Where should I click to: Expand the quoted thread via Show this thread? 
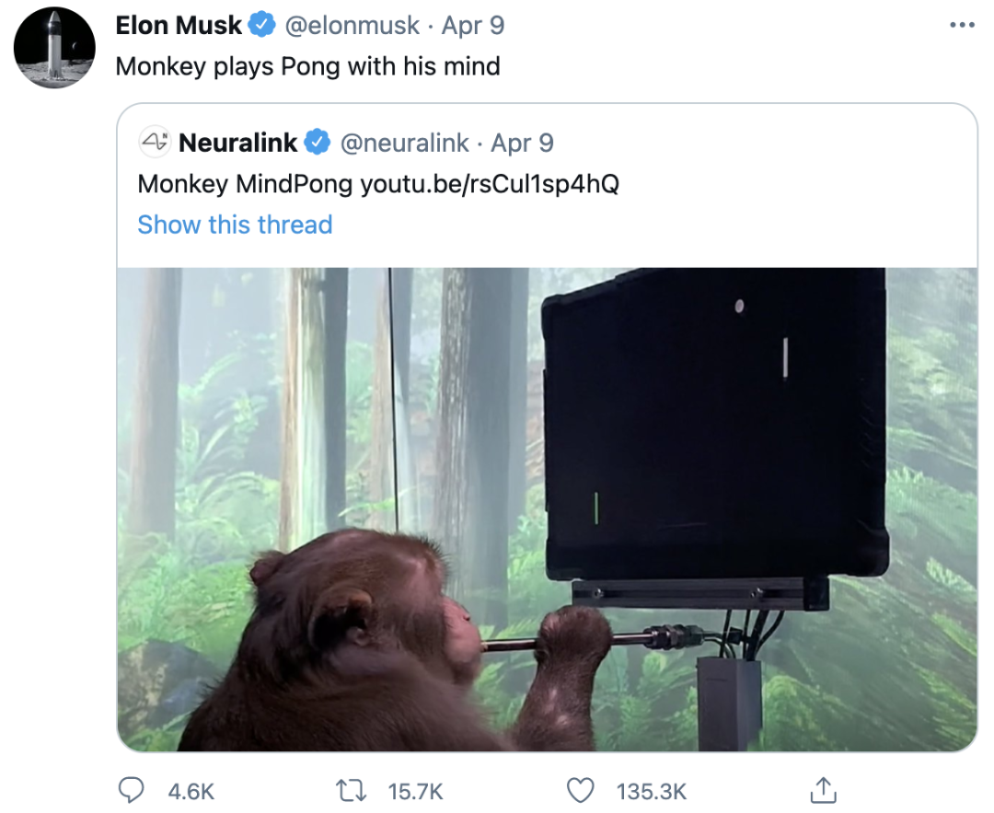pos(235,224)
